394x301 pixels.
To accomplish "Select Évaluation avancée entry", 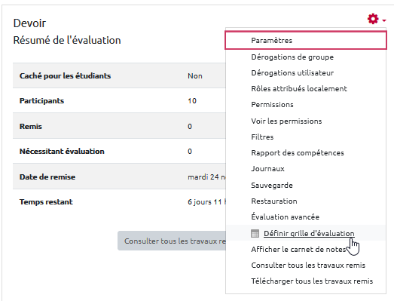I will pyautogui.click(x=285, y=217).
